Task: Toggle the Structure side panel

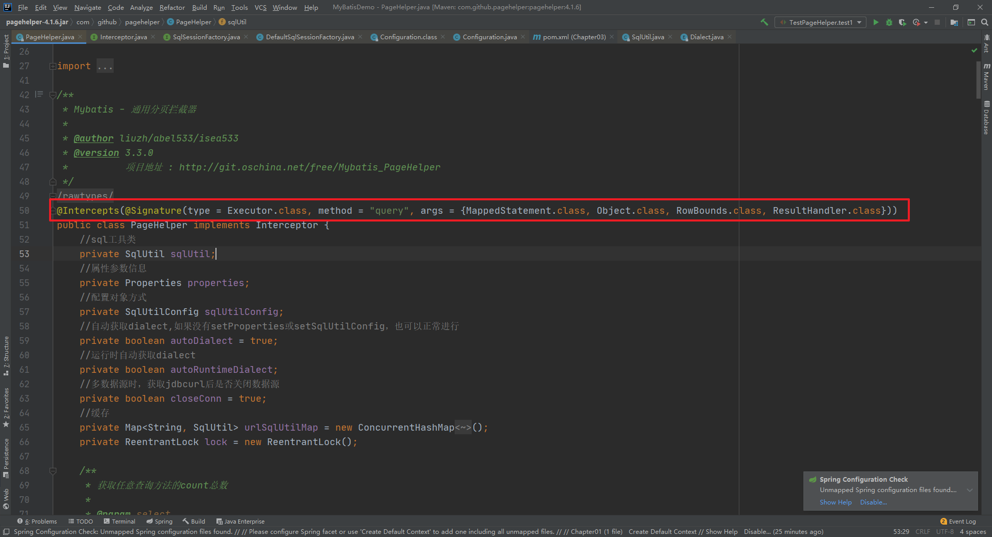Action: point(6,355)
